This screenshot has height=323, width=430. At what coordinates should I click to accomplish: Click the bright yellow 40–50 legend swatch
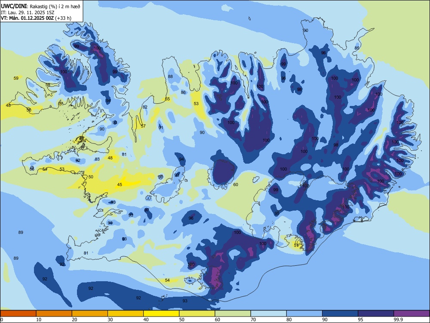(161, 313)
